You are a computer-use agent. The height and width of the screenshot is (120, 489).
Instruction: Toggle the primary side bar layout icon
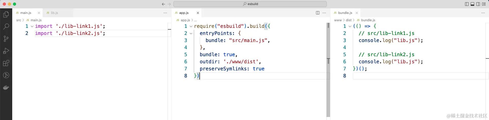467,4
